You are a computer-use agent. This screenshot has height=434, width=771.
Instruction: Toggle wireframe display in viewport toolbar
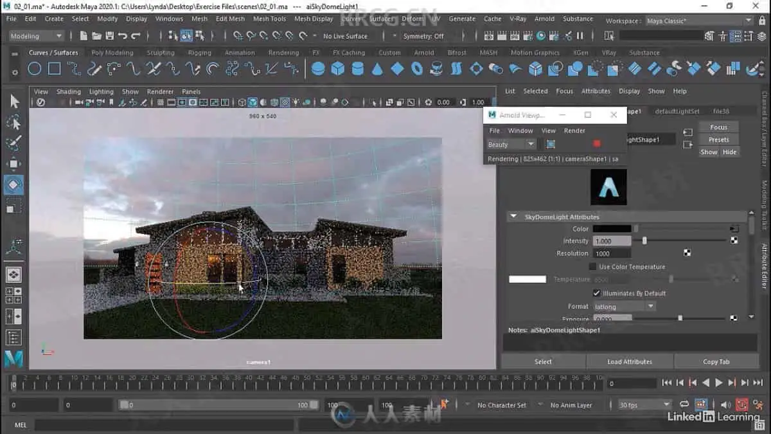click(x=242, y=102)
